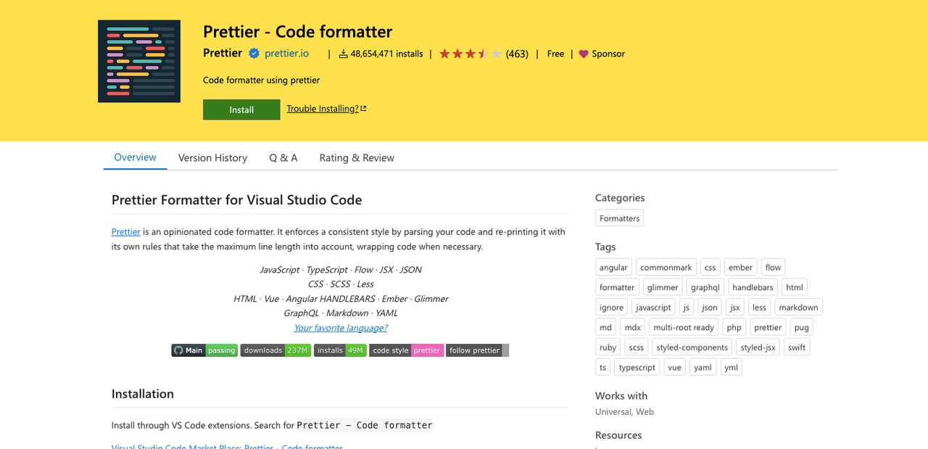Image resolution: width=928 pixels, height=449 pixels.
Task: Click the follow prettier badge
Action: click(477, 350)
